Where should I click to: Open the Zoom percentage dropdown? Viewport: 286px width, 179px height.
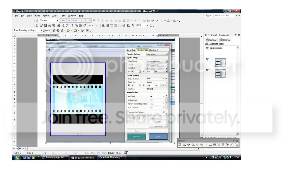coord(148,25)
